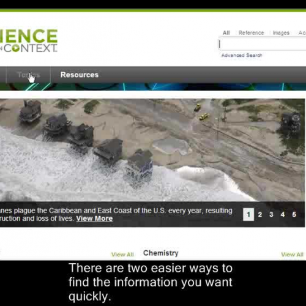Jump to carousel slide 4
Image resolution: width=306 pixels, height=306 pixels.
coord(283,214)
